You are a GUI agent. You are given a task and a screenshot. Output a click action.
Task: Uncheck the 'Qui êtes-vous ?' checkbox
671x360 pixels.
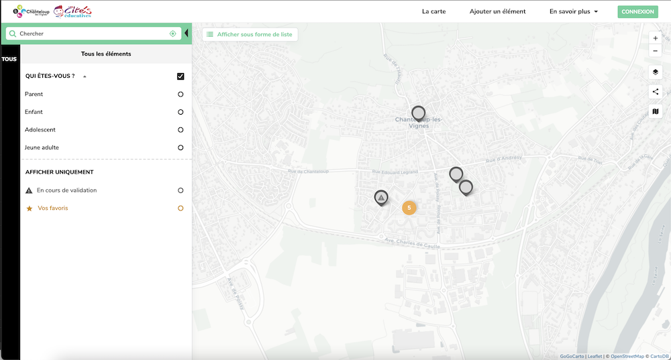[180, 76]
